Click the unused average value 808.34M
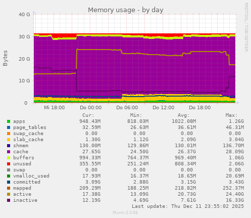 185,164
